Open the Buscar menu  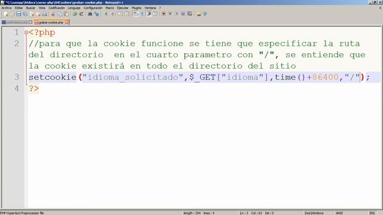(x=31, y=8)
